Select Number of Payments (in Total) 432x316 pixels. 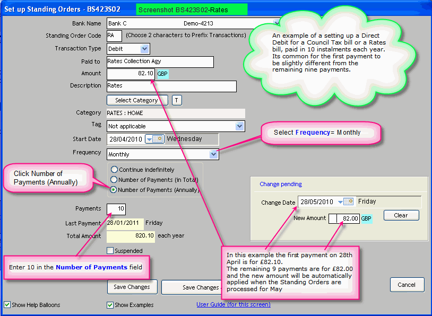[114, 180]
